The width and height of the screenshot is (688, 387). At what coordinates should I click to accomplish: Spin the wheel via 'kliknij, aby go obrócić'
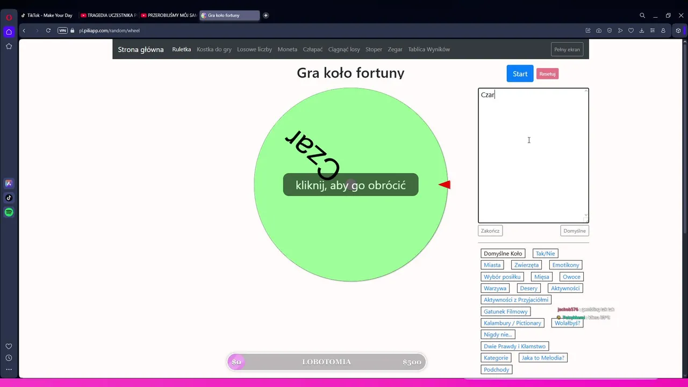(350, 185)
